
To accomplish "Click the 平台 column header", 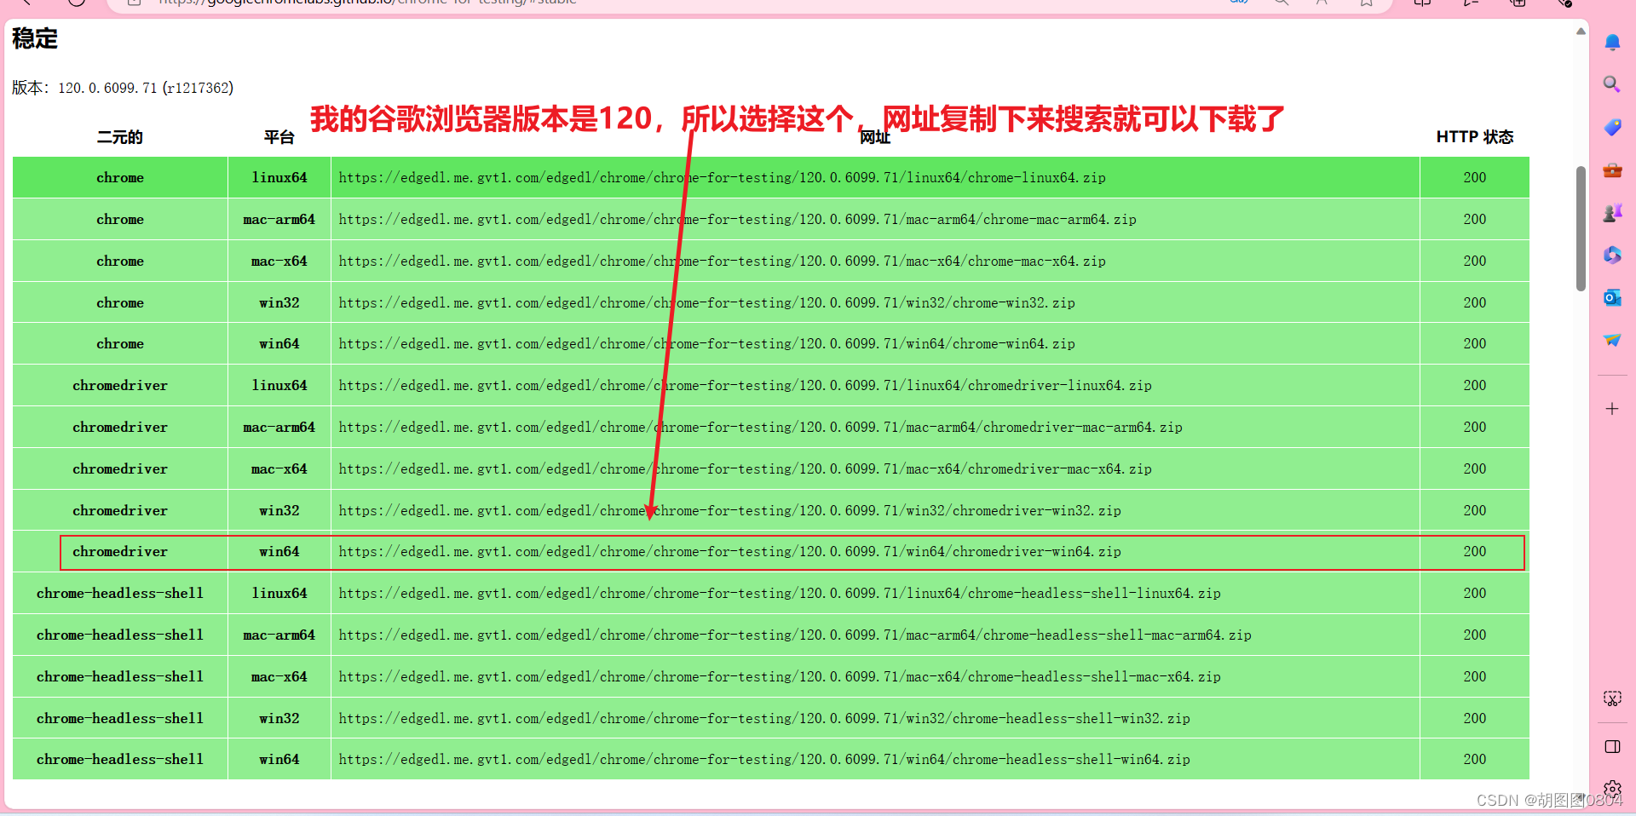I will click(x=279, y=137).
